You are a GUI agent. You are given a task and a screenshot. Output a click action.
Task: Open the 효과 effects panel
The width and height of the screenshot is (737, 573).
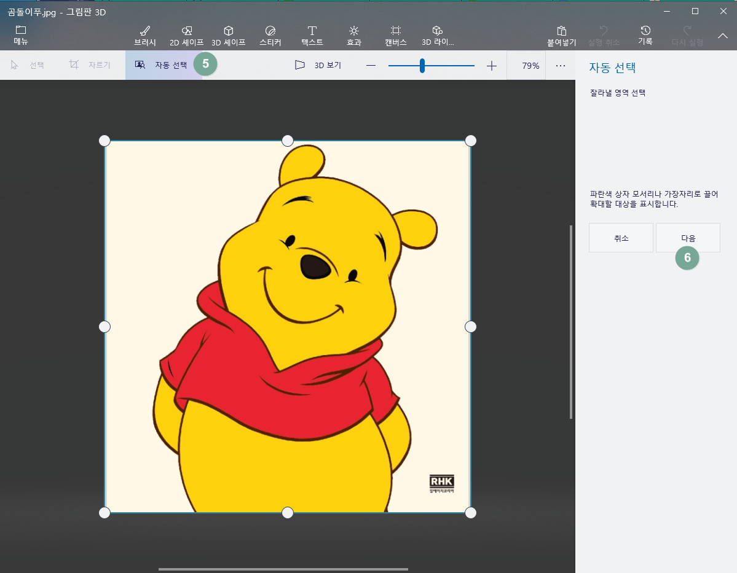(x=354, y=36)
